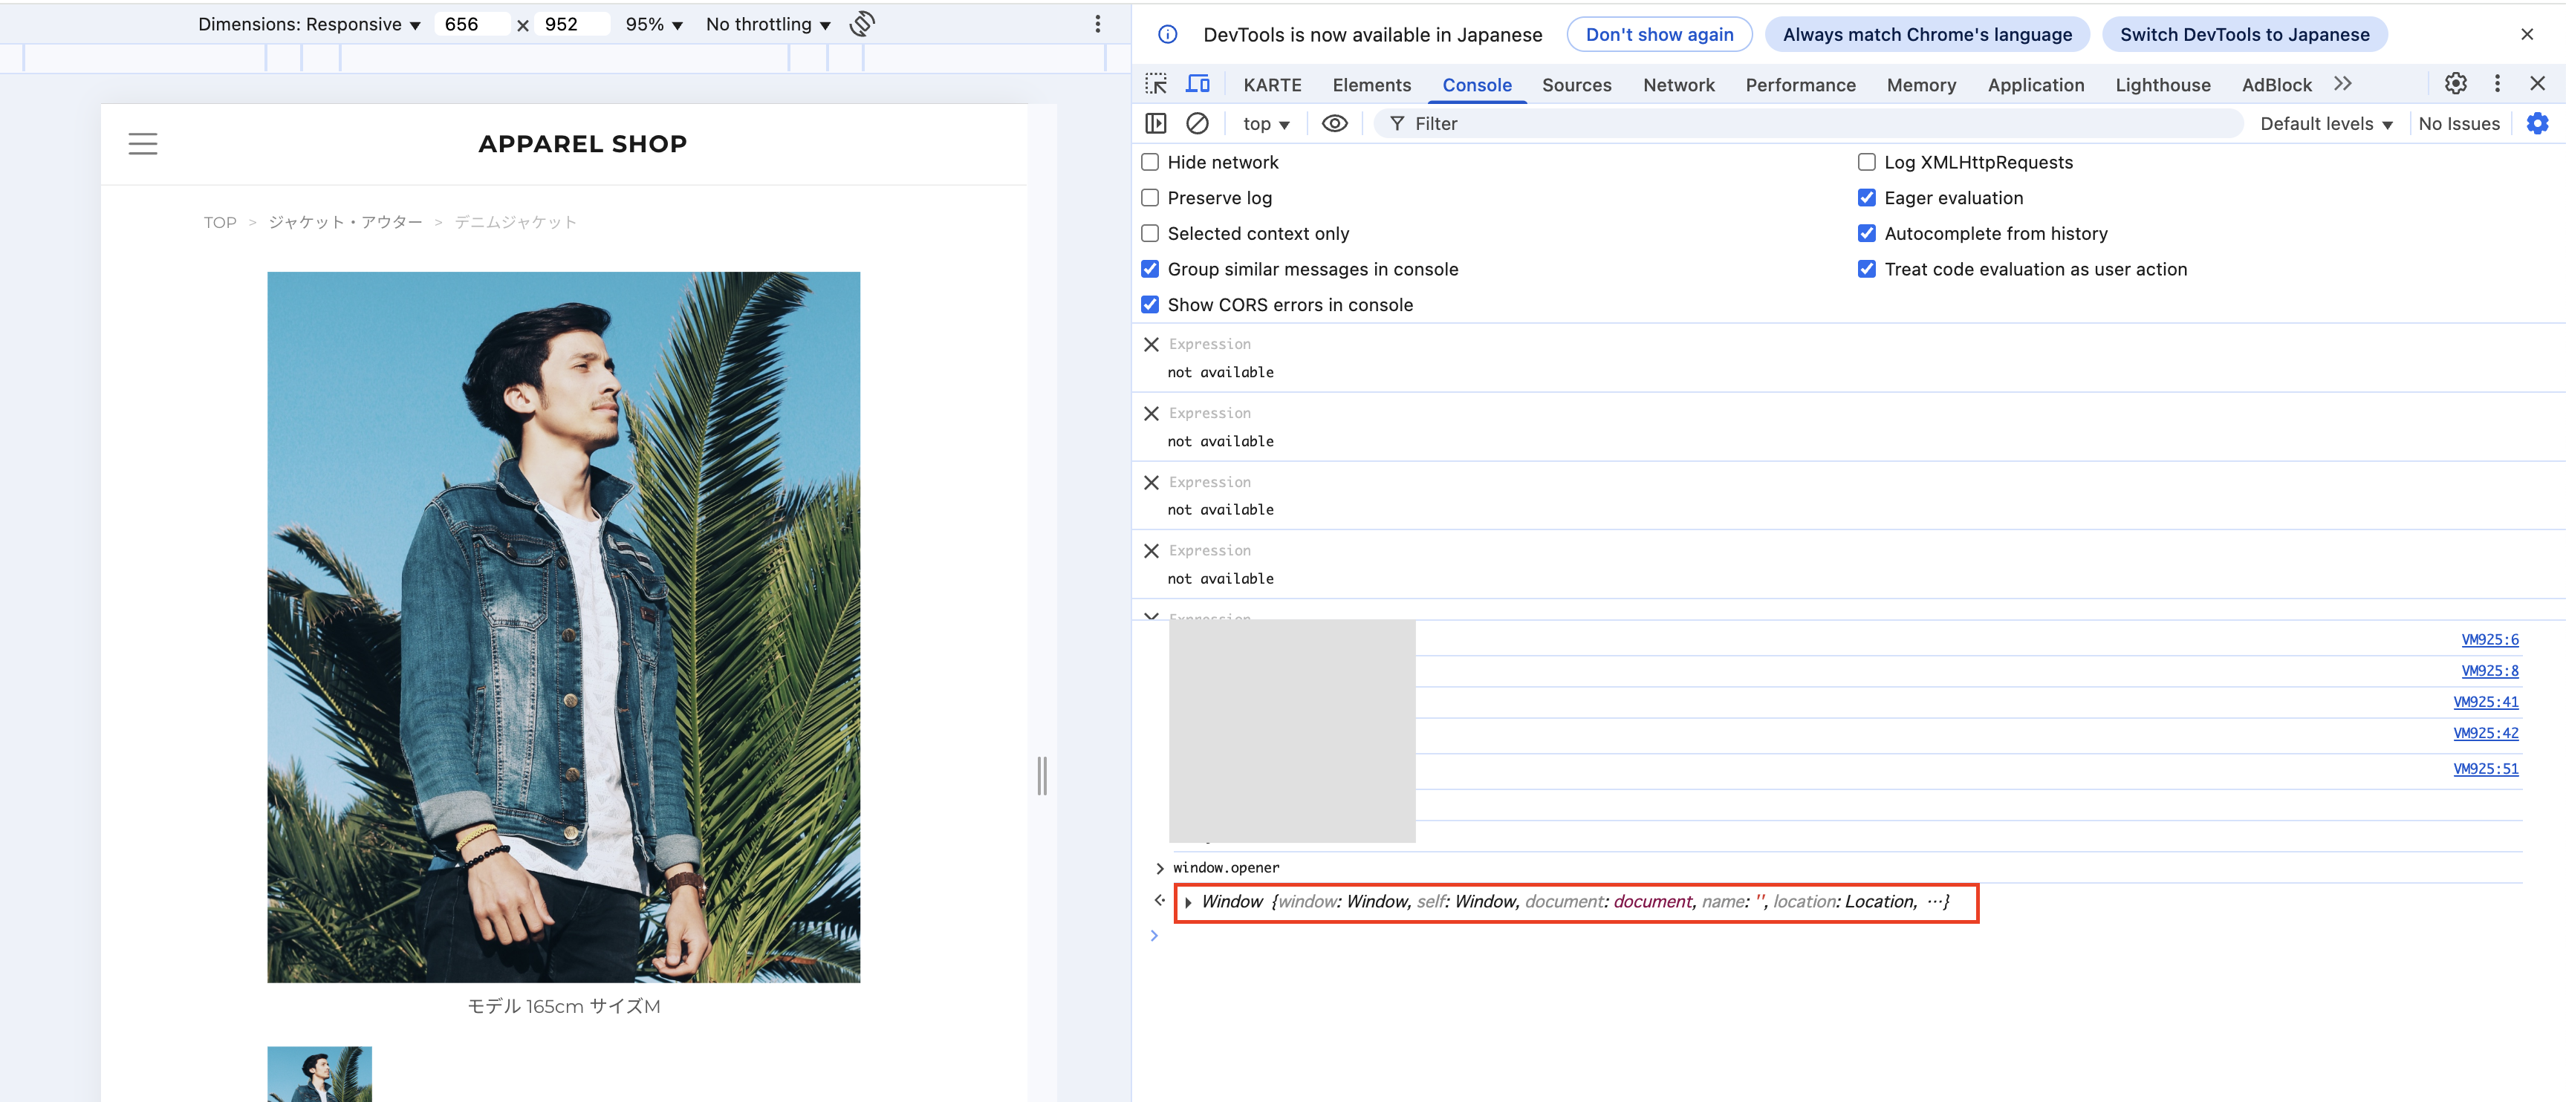This screenshot has width=2566, height=1102.
Task: Open the Performance tab
Action: tap(1800, 85)
